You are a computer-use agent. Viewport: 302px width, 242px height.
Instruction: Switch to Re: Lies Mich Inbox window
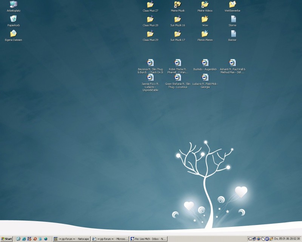[148, 239]
